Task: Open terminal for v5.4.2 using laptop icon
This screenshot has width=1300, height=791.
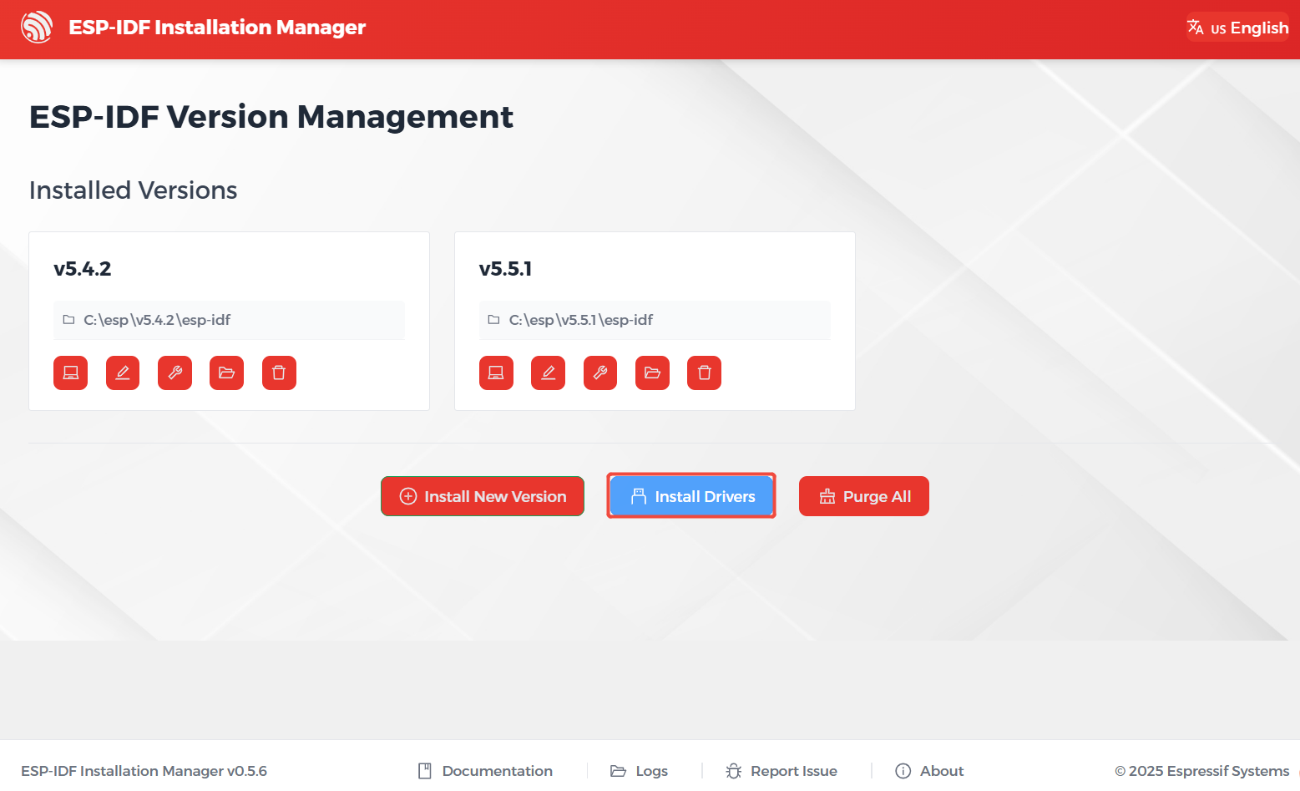Action: (x=70, y=373)
